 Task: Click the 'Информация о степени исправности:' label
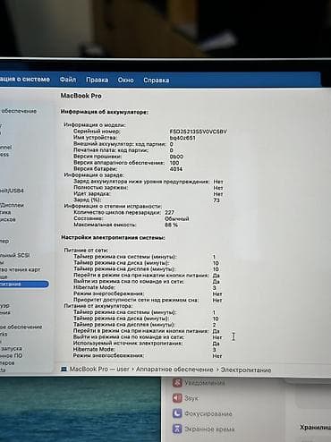click(x=113, y=206)
